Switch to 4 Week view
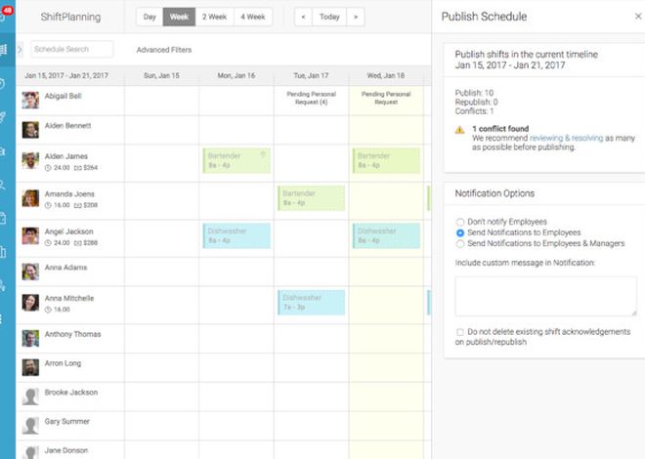 click(x=253, y=17)
